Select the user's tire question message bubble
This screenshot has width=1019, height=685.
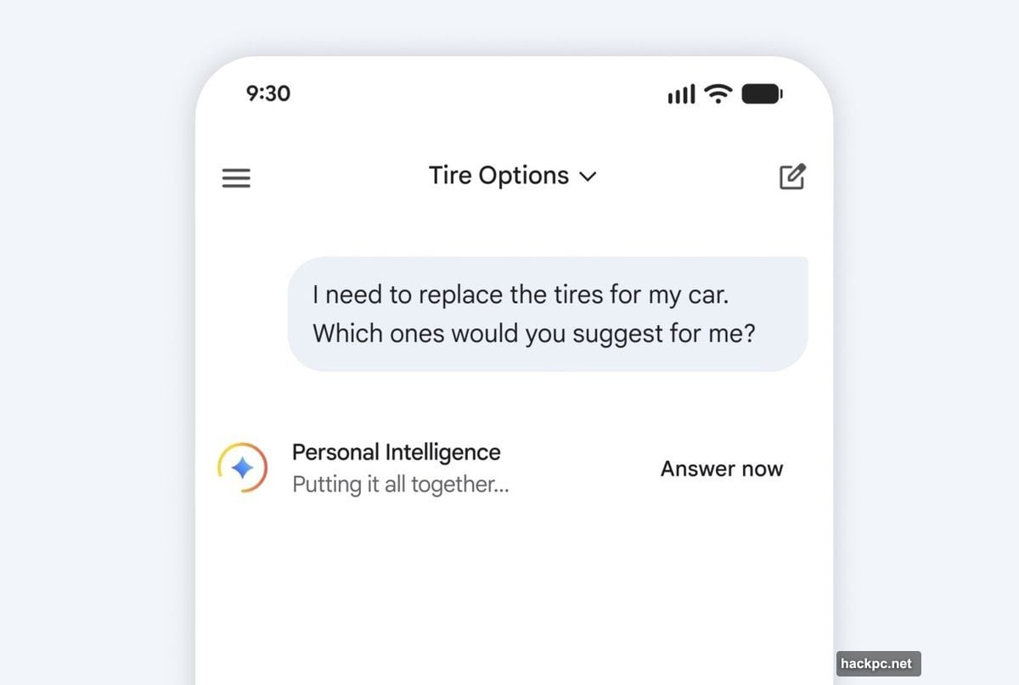[x=548, y=314]
